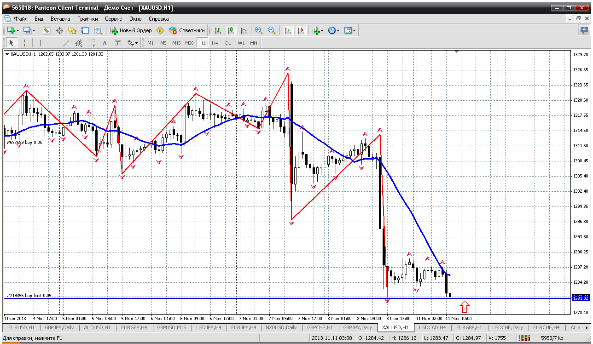Switch timeframe to M1
Viewport: 593px width, 344px height.
(151, 43)
